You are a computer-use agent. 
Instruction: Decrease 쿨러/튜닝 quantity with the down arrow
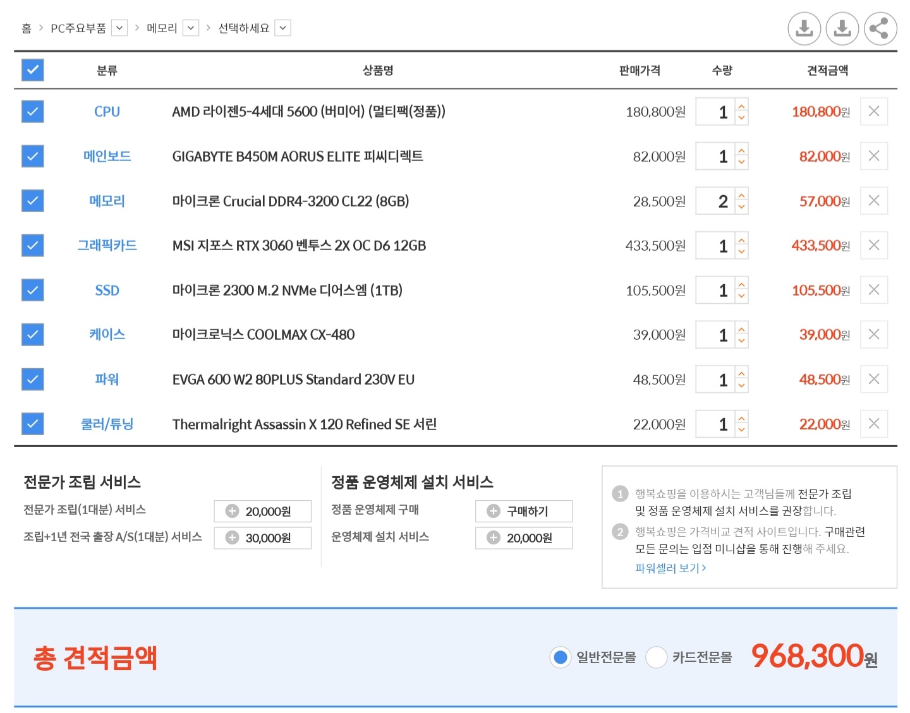pyautogui.click(x=742, y=431)
